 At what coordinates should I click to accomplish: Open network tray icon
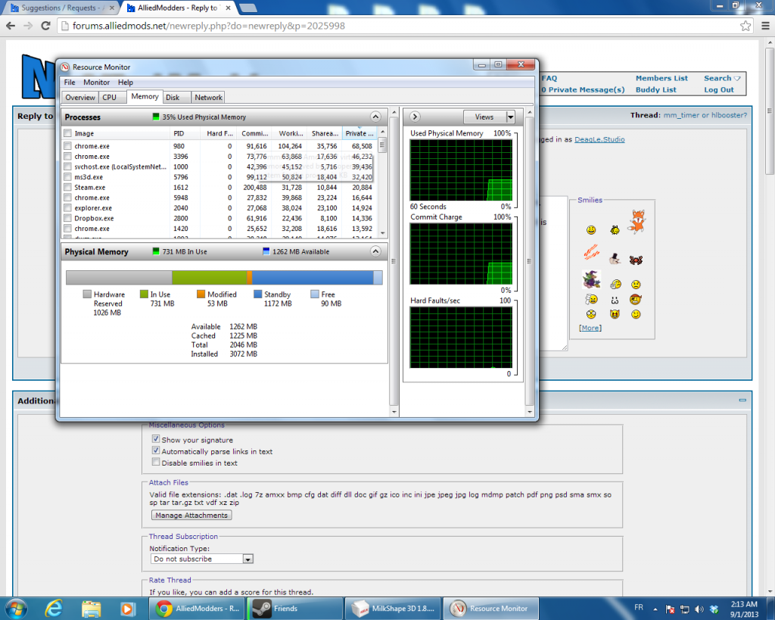(684, 609)
